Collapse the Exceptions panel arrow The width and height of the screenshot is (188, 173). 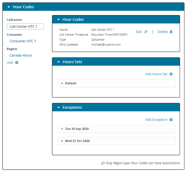pyautogui.click(x=58, y=108)
